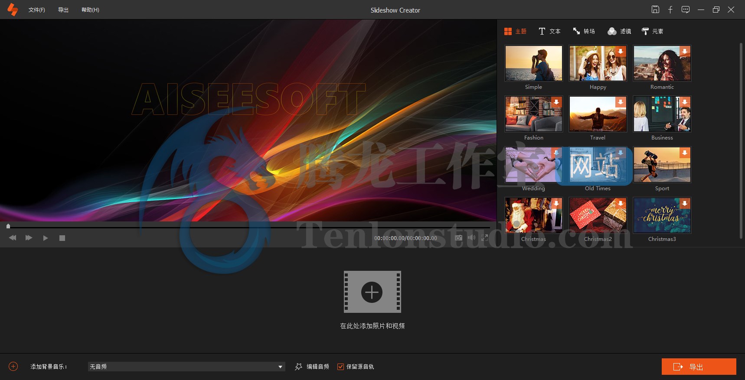Stop preview with the stop button
The height and width of the screenshot is (380, 745).
[62, 238]
